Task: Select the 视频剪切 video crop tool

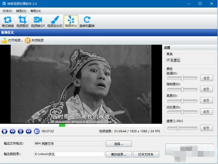Action: [x=23, y=22]
